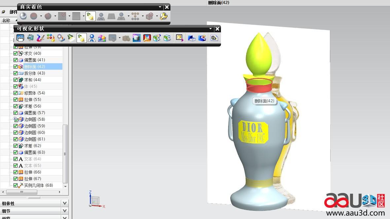Expand the 相依性 panel section

click(65, 203)
